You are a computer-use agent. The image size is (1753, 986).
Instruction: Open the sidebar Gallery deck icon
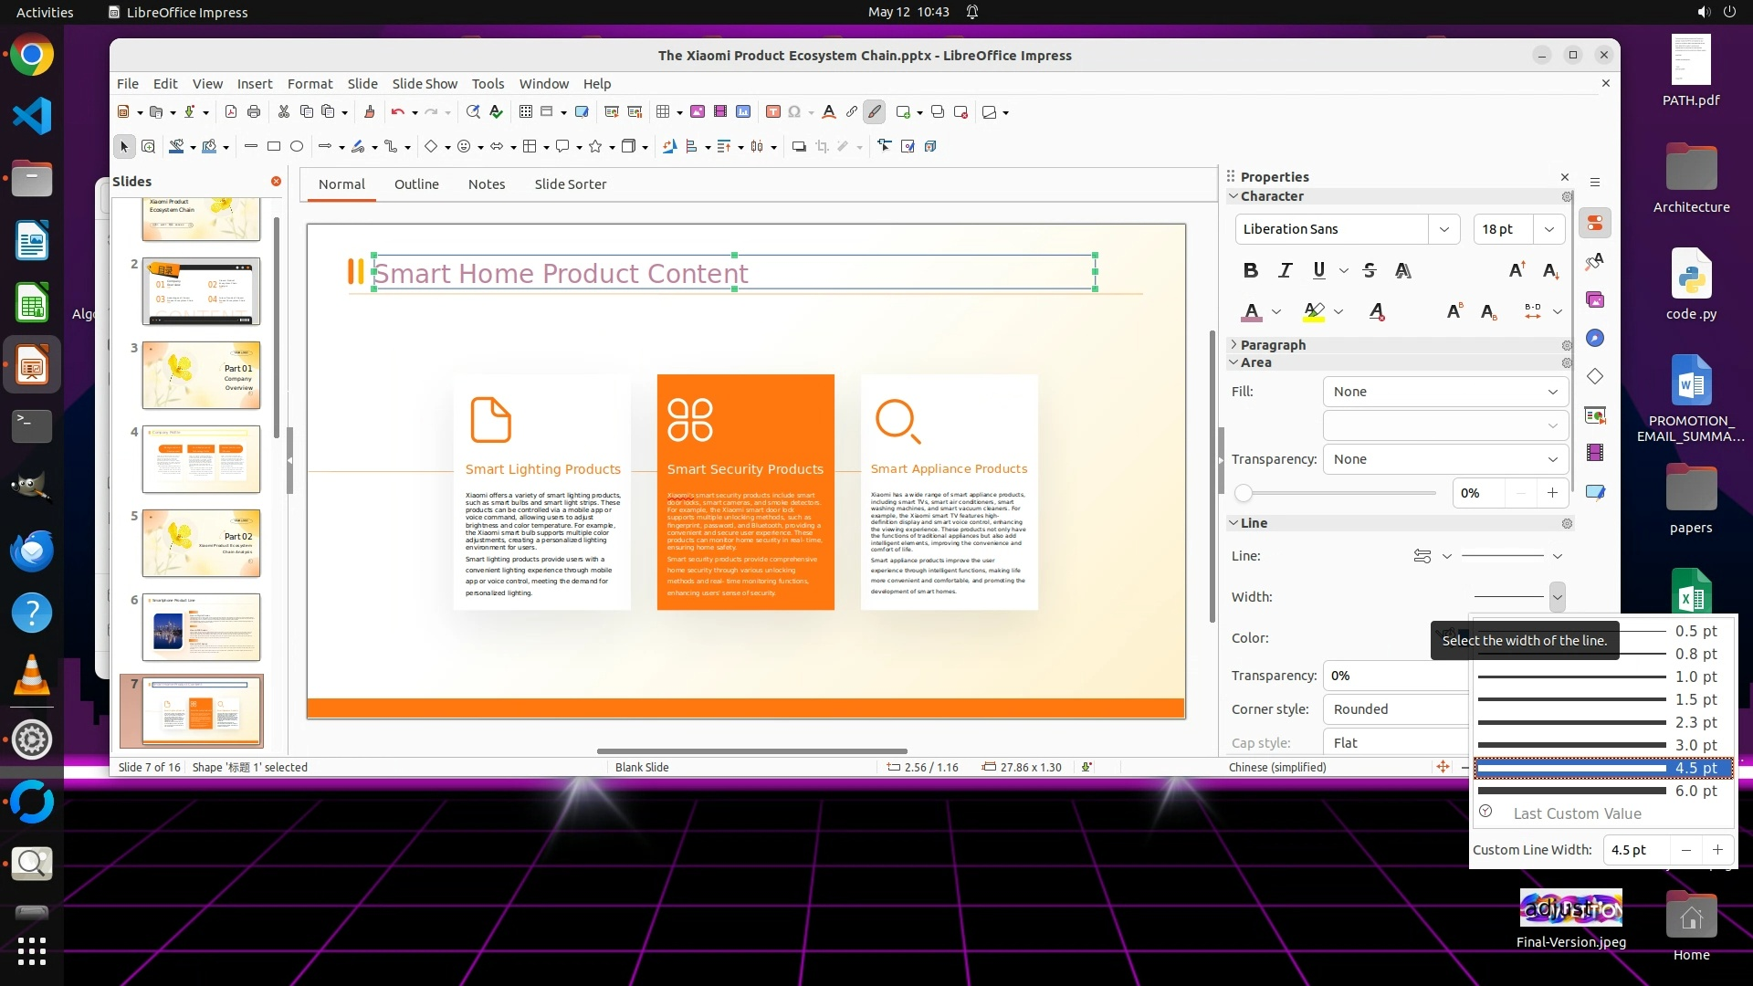[1595, 300]
